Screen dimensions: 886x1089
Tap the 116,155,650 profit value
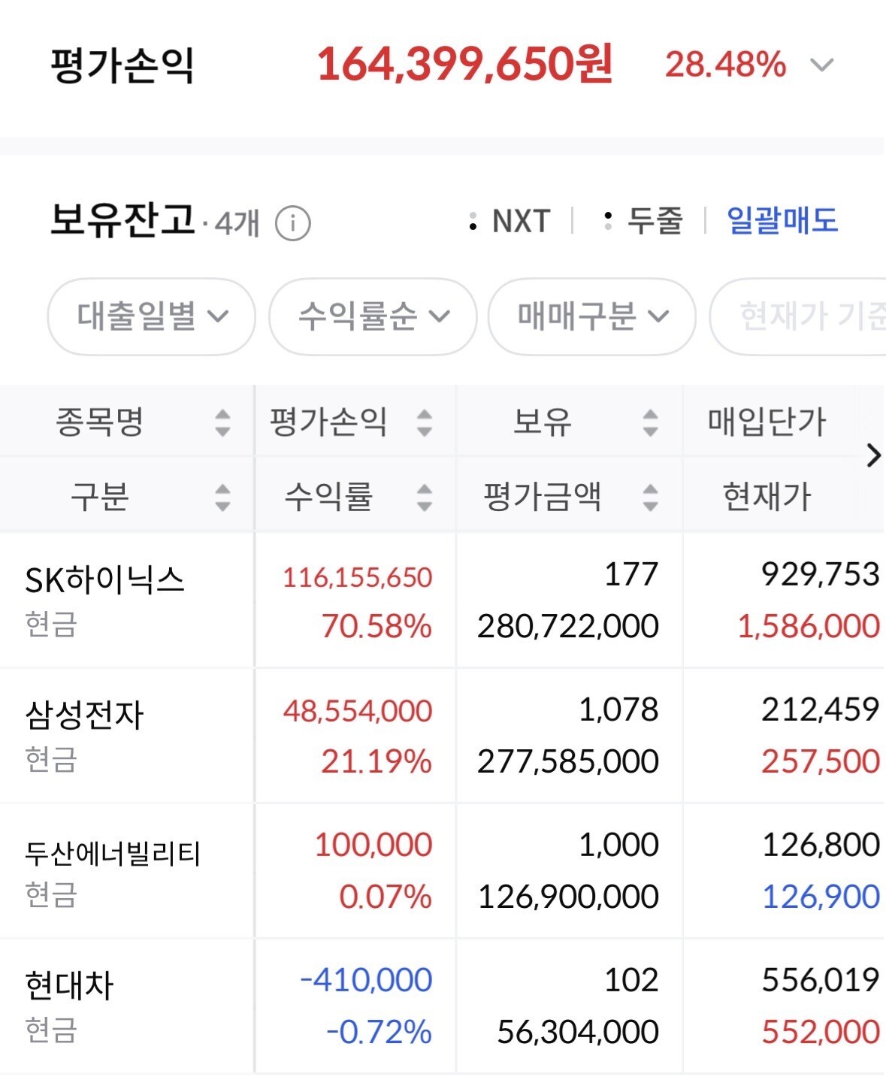(x=357, y=577)
